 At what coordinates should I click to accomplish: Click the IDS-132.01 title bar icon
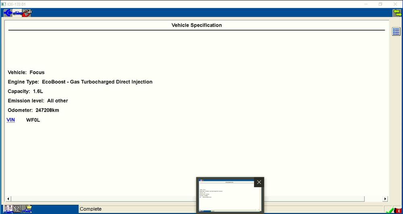(3, 4)
